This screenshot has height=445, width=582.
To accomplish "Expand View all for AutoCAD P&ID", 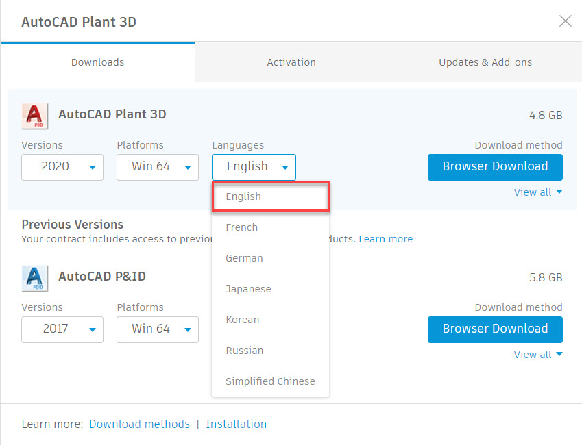I will pyautogui.click(x=538, y=355).
